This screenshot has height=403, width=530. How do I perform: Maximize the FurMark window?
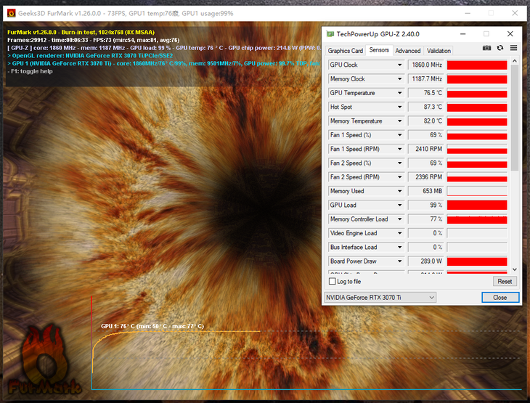click(x=490, y=13)
